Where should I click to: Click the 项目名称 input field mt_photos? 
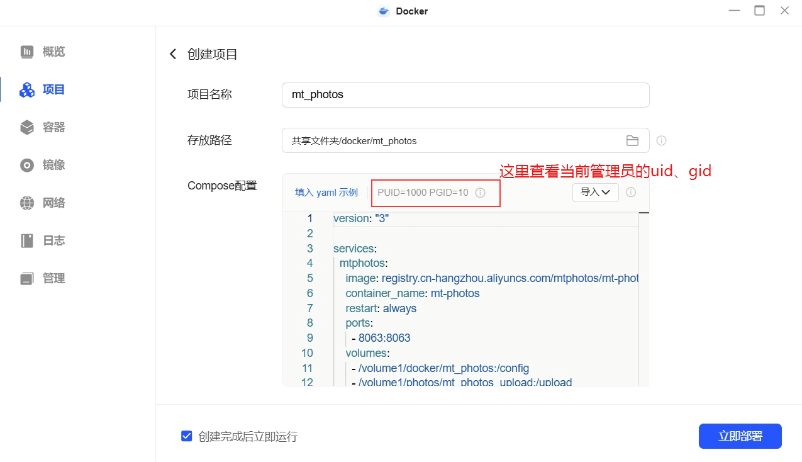[465, 95]
